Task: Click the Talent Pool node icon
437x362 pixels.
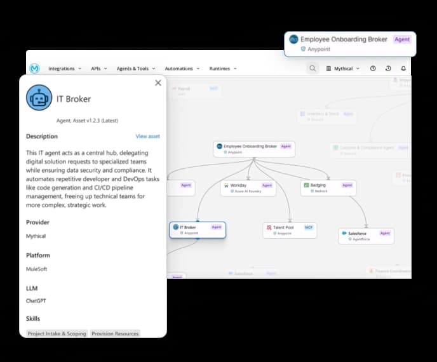Action: click(269, 227)
